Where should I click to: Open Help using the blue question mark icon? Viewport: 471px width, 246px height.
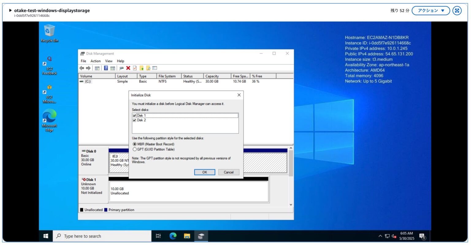(106, 68)
